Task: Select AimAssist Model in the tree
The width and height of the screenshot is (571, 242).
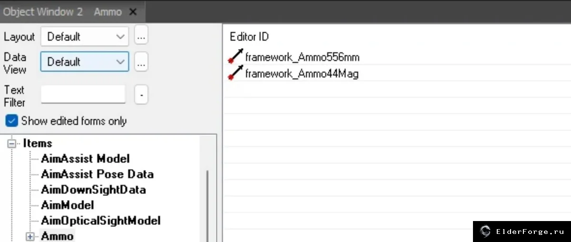Action: [85, 159]
